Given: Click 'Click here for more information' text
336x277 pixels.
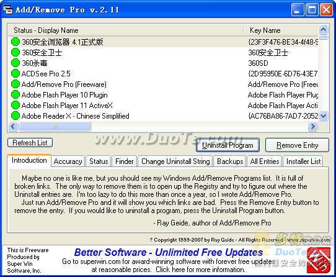Looking at the screenshot, I should (x=200, y=270).
